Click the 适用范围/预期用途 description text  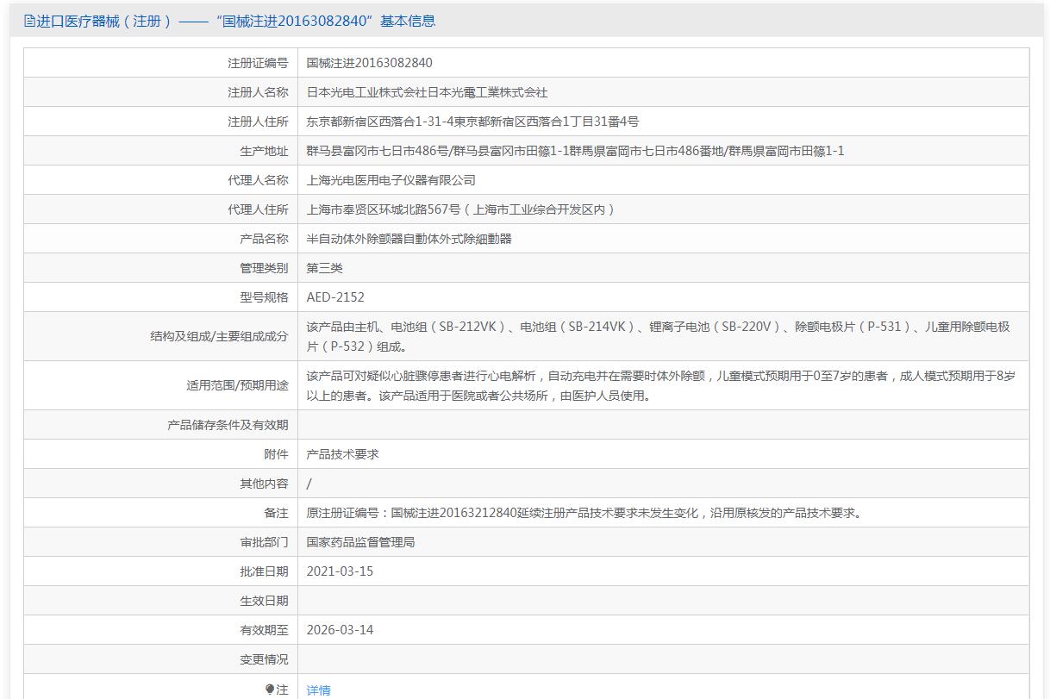660,385
